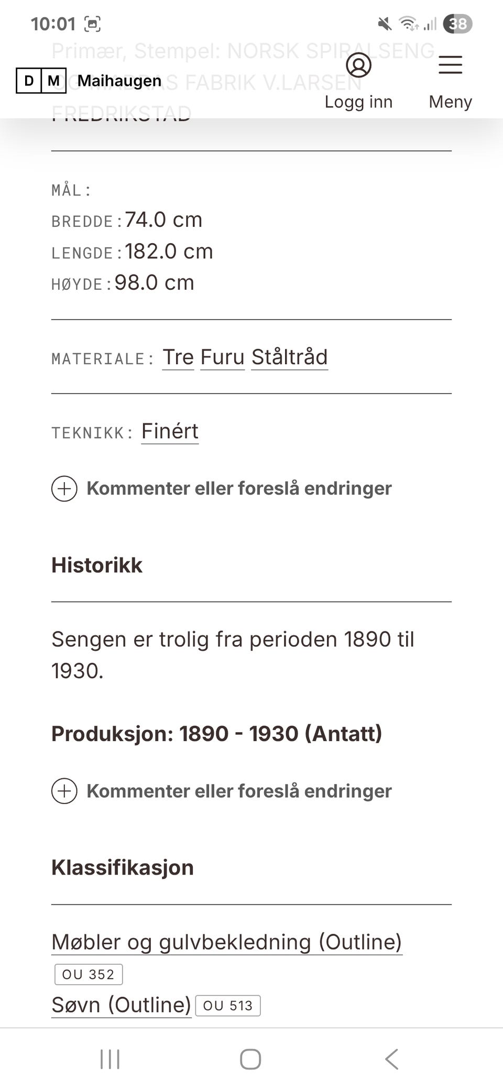The height and width of the screenshot is (1090, 503).
Task: Open the Søvn (Outline) classification
Action: click(121, 1005)
